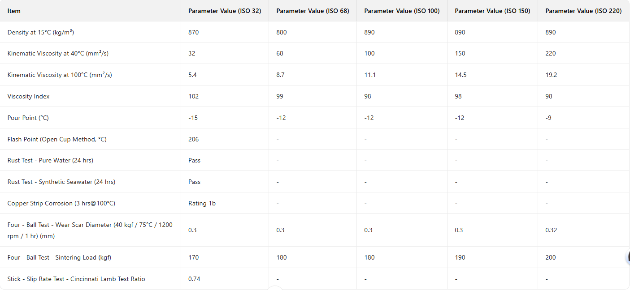630x290 pixels.
Task: Click the "Rating 1b" copper corrosion cell
Action: [202, 203]
